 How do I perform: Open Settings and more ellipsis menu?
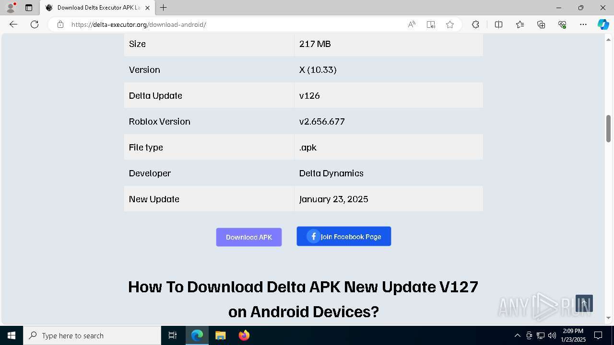coord(583,24)
